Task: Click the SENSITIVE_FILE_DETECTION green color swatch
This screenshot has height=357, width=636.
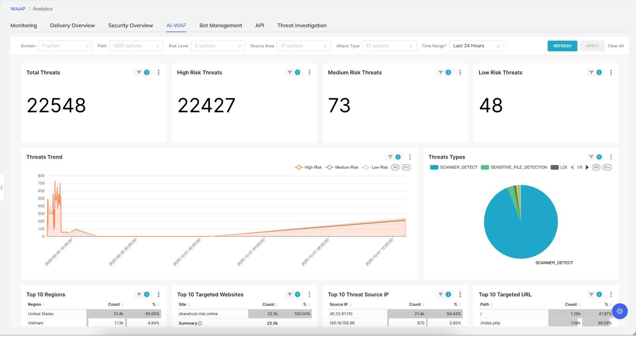Action: click(x=485, y=167)
